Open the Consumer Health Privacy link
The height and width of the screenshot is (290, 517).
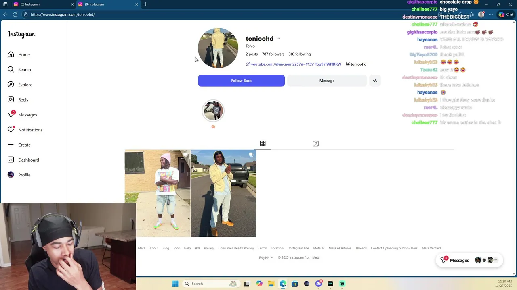[x=236, y=248]
